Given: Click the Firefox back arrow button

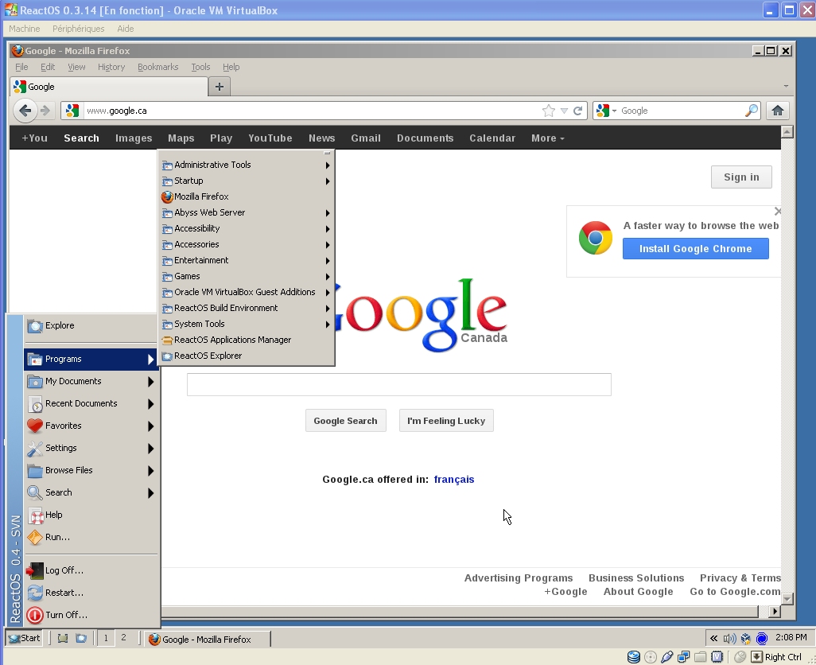Looking at the screenshot, I should click(25, 111).
